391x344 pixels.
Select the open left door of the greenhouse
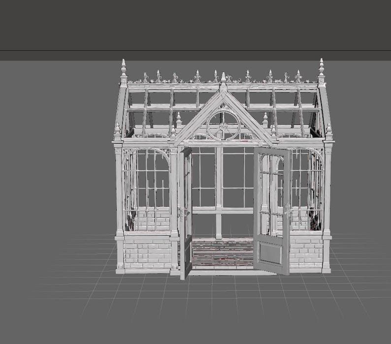[x=186, y=213]
